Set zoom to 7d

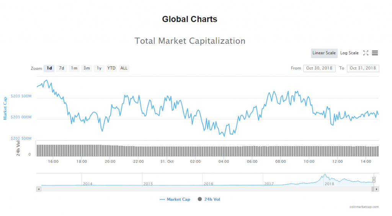coord(61,68)
